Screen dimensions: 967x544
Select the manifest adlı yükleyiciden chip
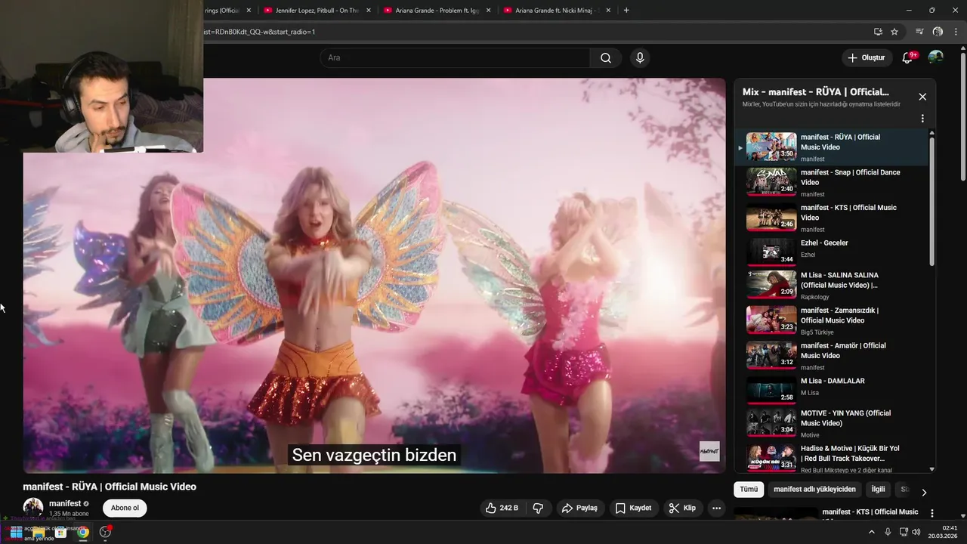[814, 490]
